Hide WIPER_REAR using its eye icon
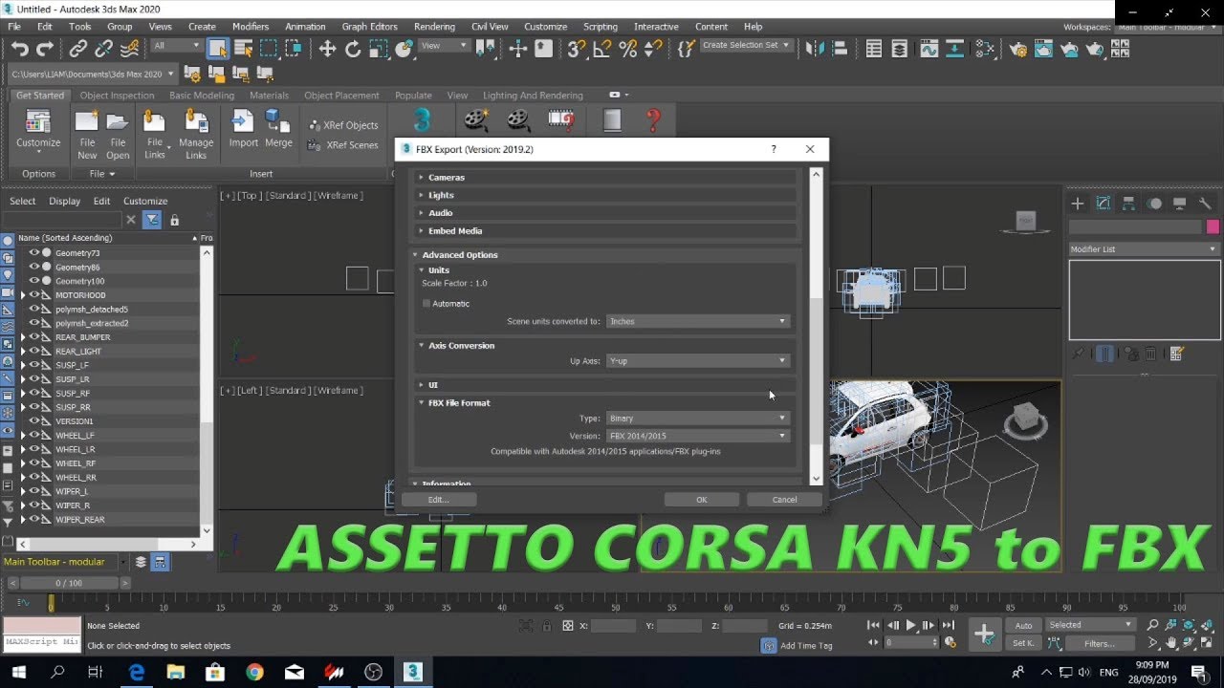Image resolution: width=1224 pixels, height=688 pixels. (x=33, y=519)
